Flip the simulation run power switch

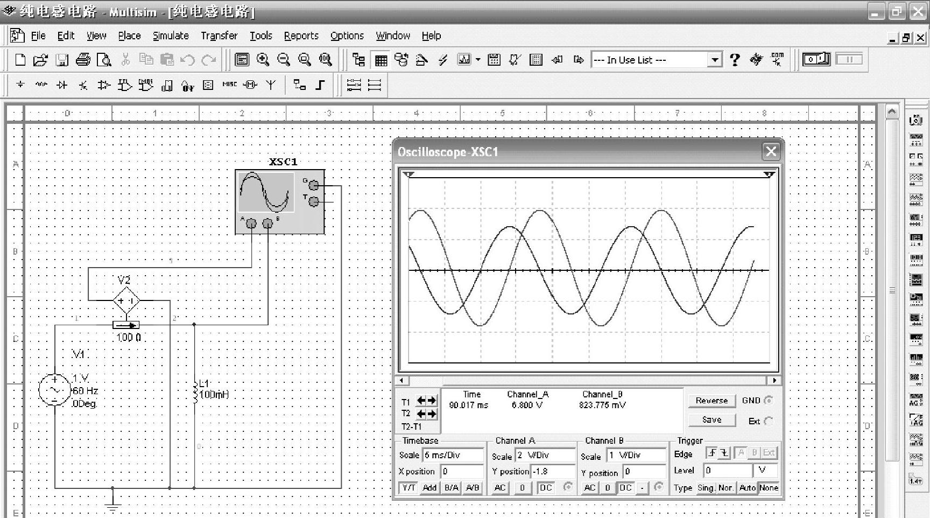pos(816,59)
